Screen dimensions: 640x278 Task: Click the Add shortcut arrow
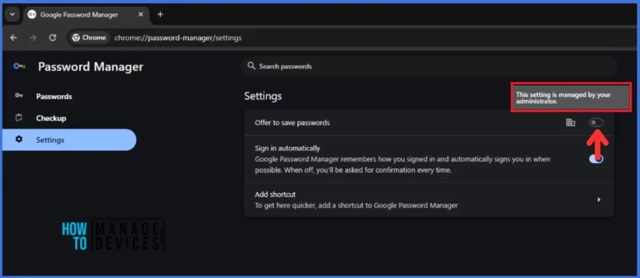(x=599, y=199)
